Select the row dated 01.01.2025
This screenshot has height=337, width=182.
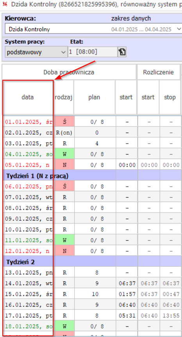coord(91,122)
